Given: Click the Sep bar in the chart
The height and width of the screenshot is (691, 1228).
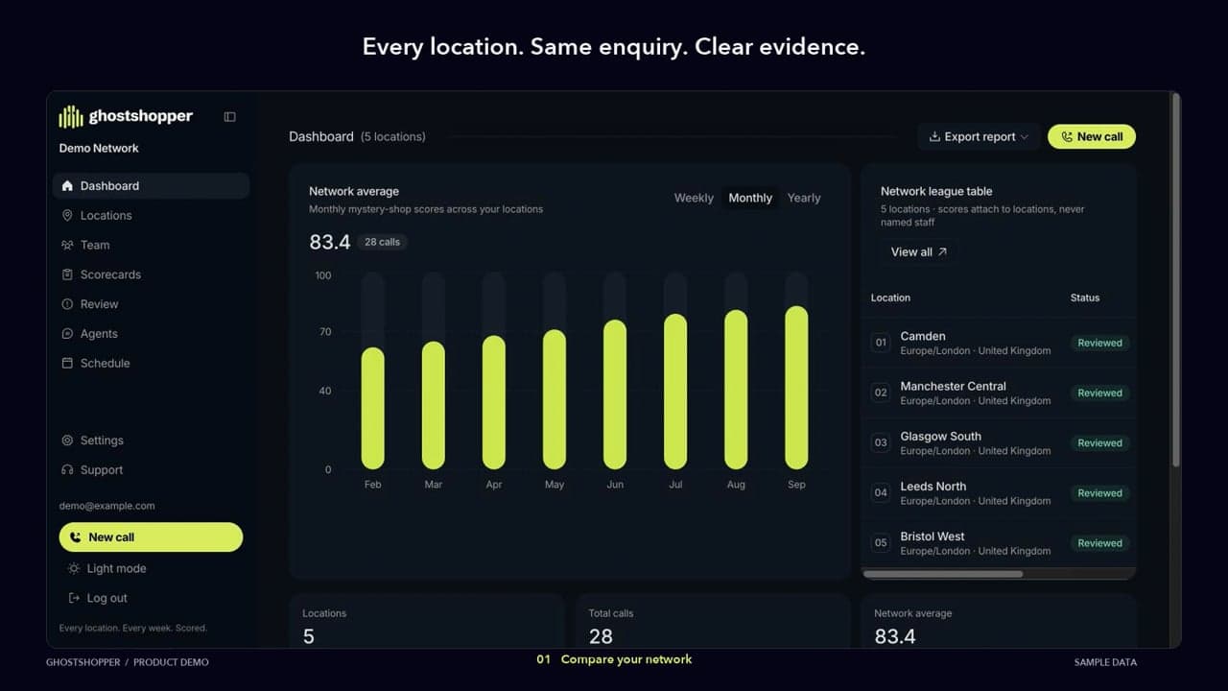Looking at the screenshot, I should 796,388.
